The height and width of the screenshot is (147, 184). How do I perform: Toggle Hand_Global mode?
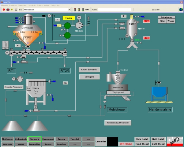(142, 144)
